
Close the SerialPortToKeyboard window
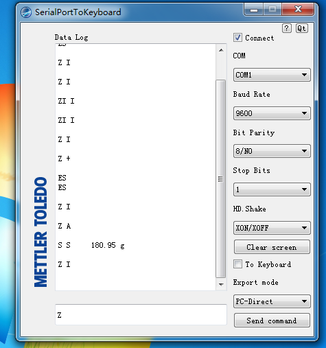(x=298, y=10)
